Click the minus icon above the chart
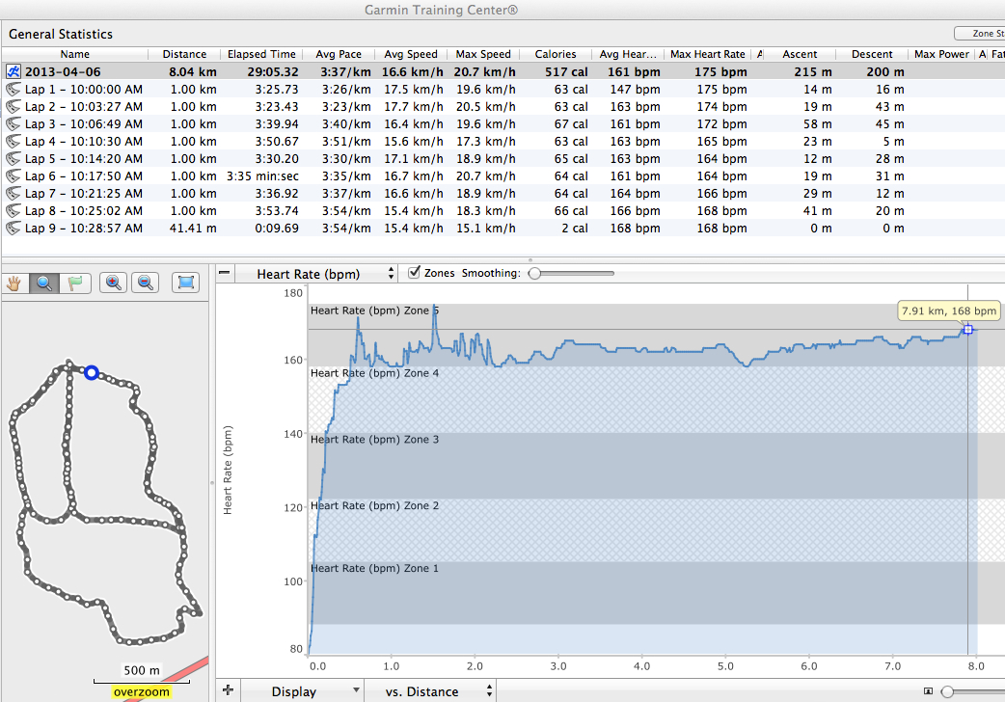Screen dimensions: 1005x702 coord(224,273)
